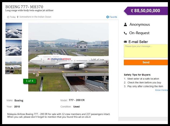Click the phone icon beside On-Request
The width and height of the screenshot is (170, 126).
pos(125,33)
